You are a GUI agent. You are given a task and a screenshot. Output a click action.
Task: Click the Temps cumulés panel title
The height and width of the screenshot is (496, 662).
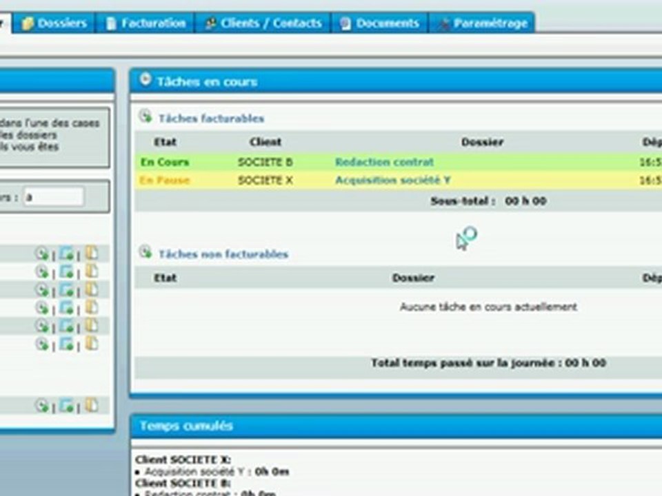[186, 426]
